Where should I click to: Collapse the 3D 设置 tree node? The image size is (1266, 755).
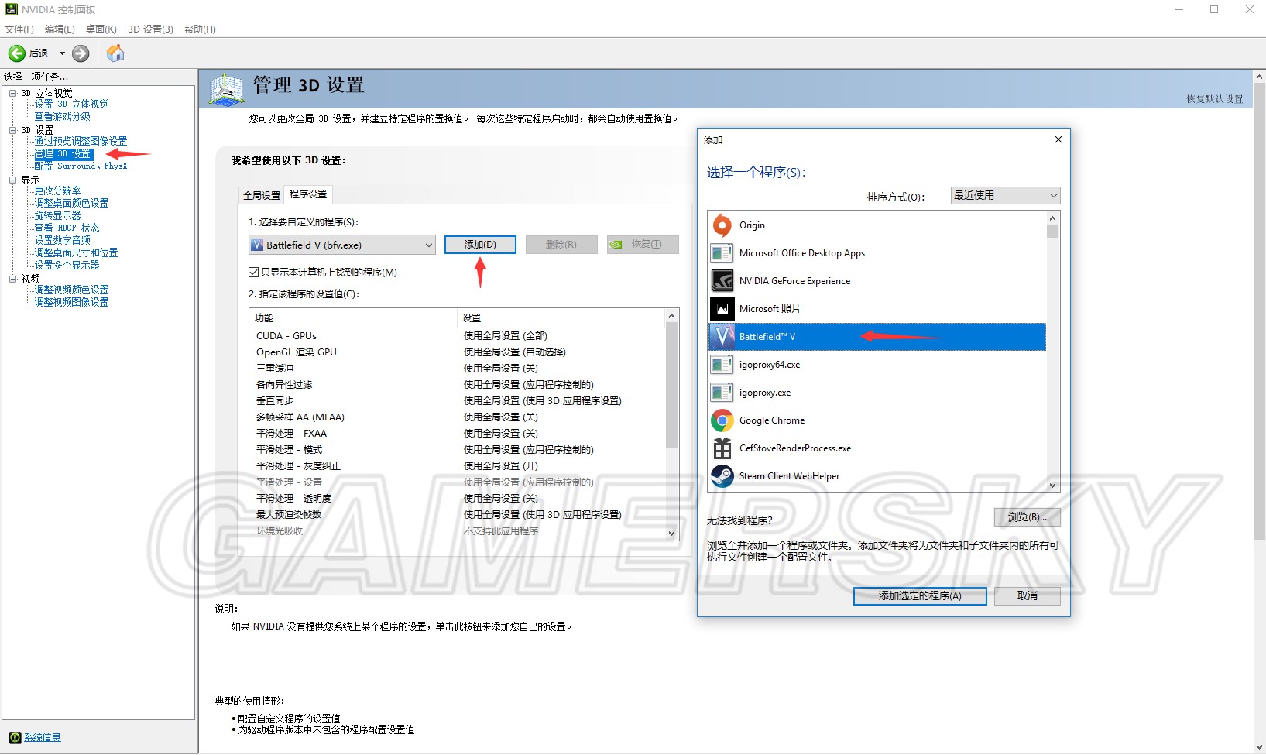point(12,130)
